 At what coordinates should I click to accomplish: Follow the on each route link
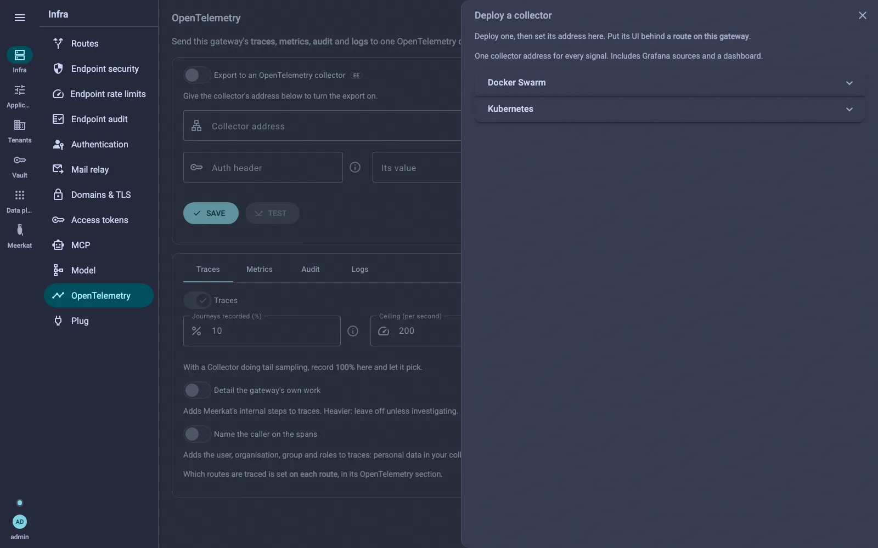313,474
